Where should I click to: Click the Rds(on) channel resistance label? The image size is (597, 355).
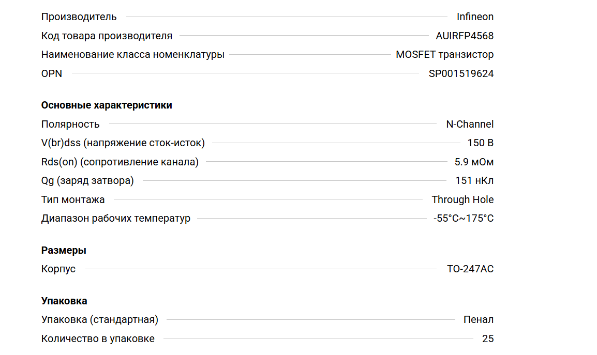(x=120, y=162)
